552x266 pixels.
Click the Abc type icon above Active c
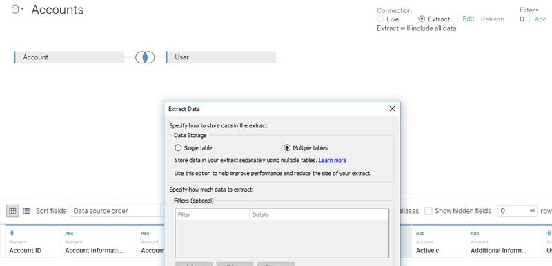pyautogui.click(x=420, y=233)
